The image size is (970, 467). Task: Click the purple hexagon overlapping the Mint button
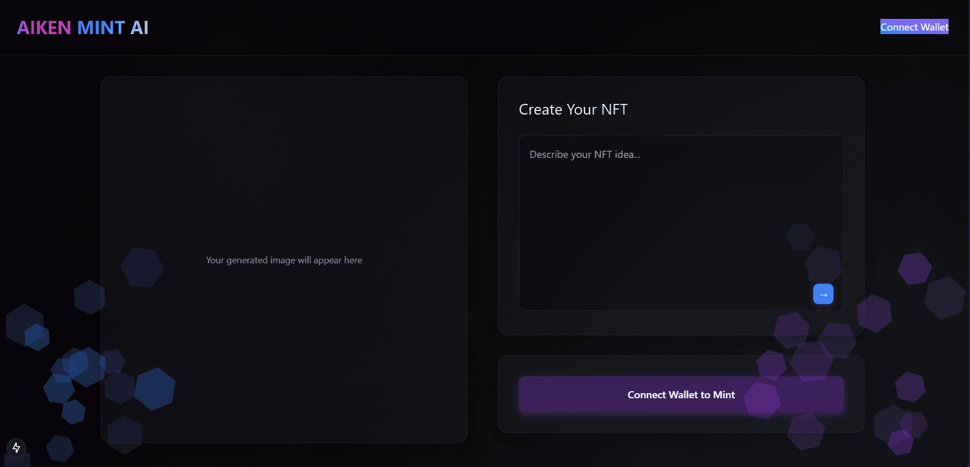click(x=762, y=400)
